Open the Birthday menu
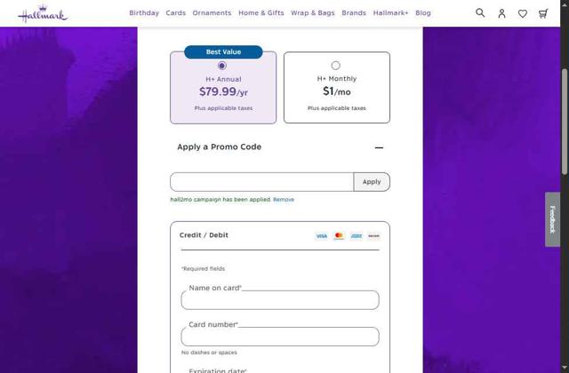Image resolution: width=569 pixels, height=373 pixels. click(x=144, y=13)
